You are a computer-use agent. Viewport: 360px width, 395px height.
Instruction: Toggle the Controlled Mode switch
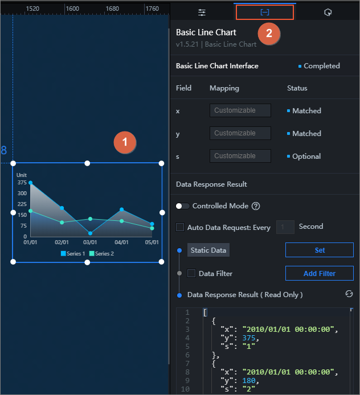tap(182, 206)
